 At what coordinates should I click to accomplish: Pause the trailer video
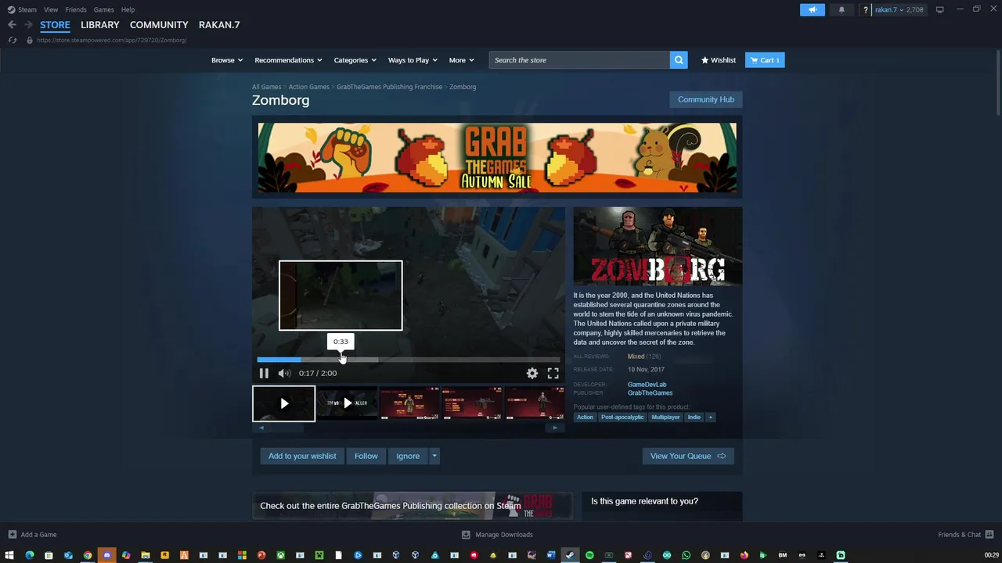(x=264, y=373)
